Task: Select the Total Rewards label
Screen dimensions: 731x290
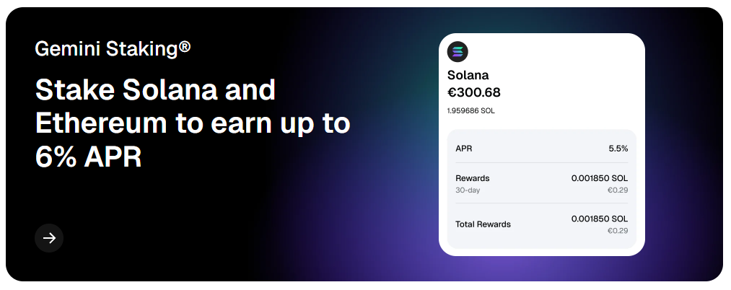Action: pos(483,224)
